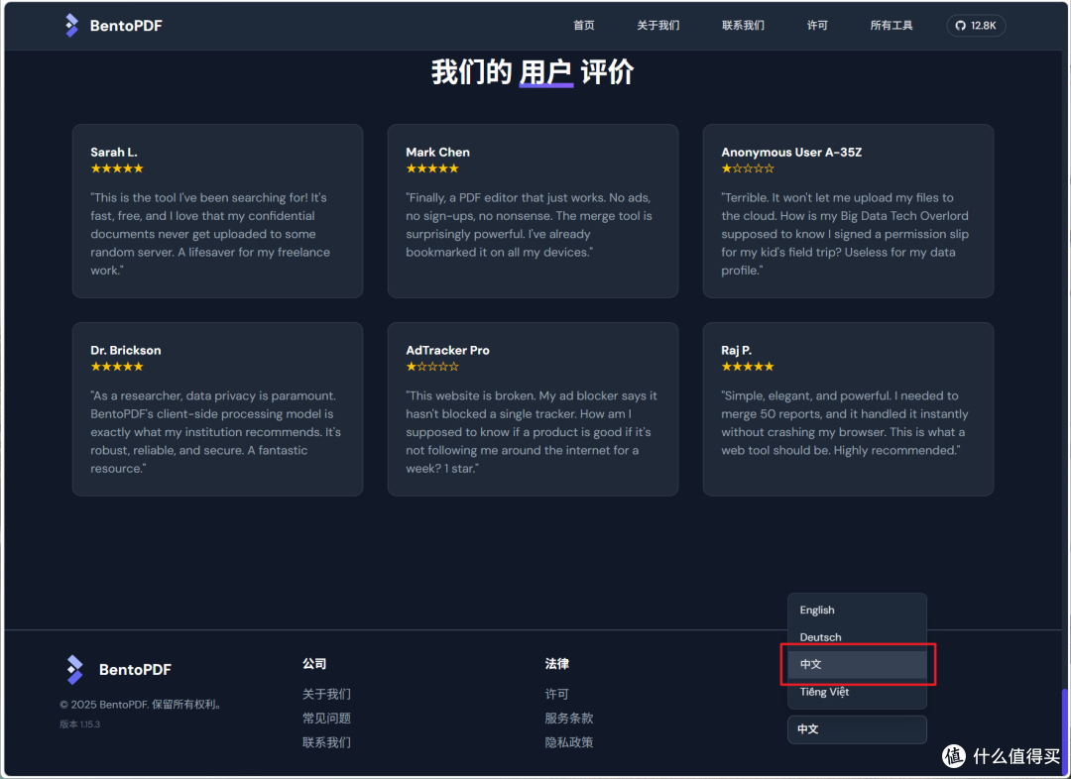Click the star rating under Dr. Brickson

coord(117,367)
